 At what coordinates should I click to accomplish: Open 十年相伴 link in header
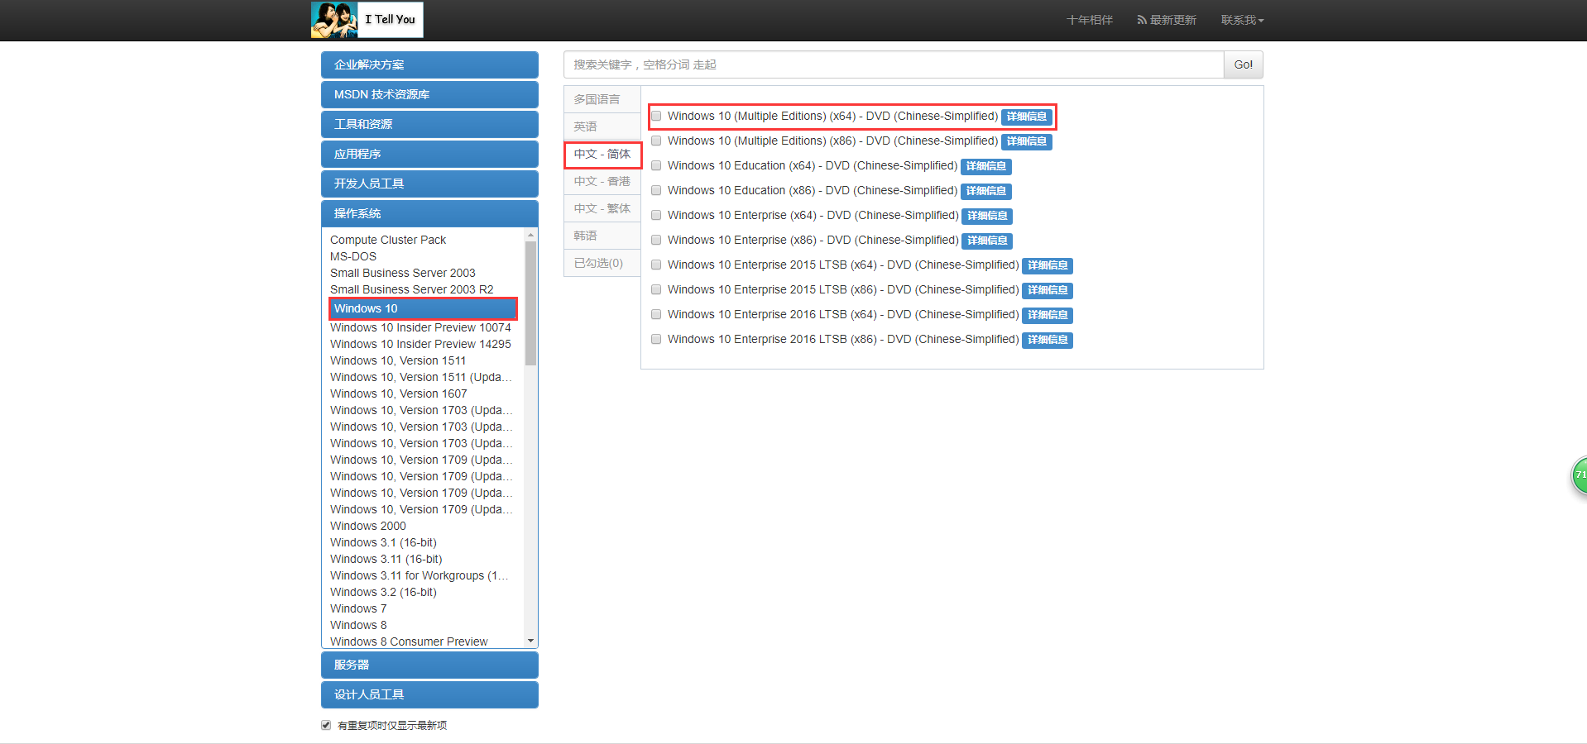click(1089, 20)
